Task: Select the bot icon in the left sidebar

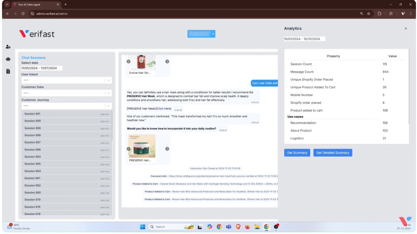Action: pyautogui.click(x=8, y=59)
